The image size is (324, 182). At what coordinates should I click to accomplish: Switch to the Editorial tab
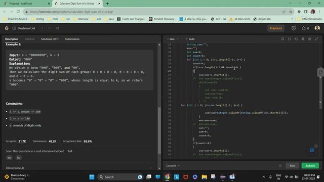[x=29, y=39]
